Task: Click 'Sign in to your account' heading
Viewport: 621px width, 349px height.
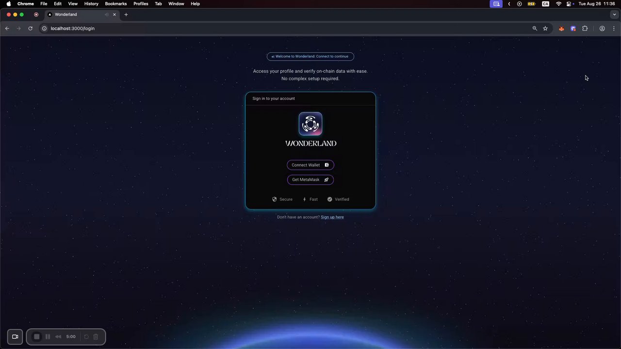Action: pos(274,98)
